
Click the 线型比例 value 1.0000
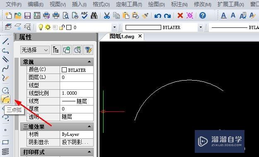[x=77, y=93]
